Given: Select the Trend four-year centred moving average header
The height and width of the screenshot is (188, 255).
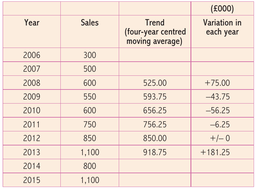Looking at the screenshot, I should pyautogui.click(x=155, y=32).
